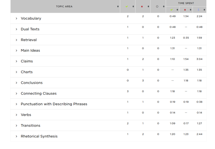Click the TIME SPENT header
The image size is (215, 149).
click(x=186, y=3)
